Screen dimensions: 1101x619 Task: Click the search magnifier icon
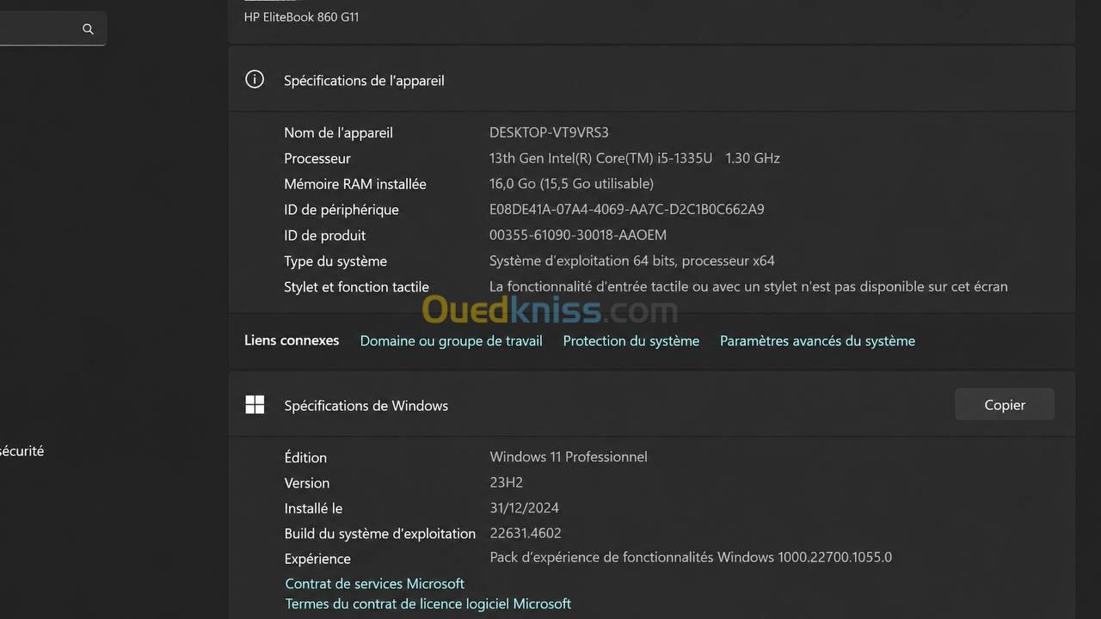click(88, 29)
